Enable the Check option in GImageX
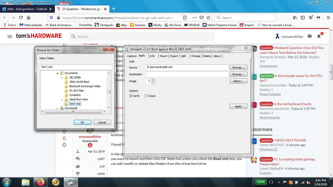This screenshot has width=333, height=187. coord(146,96)
